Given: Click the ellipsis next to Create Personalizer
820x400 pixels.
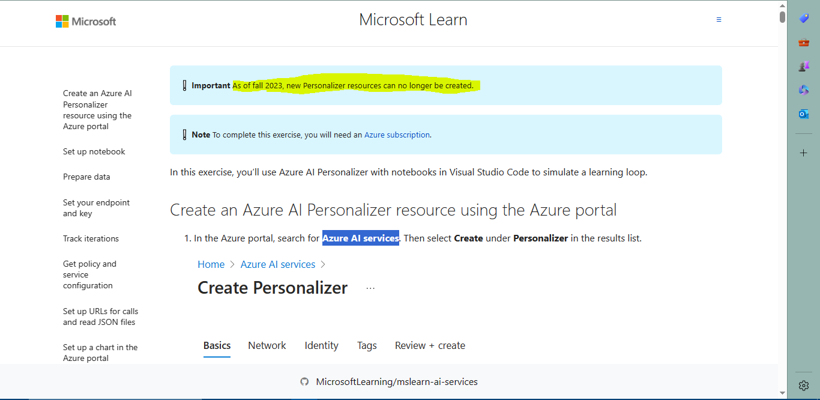Looking at the screenshot, I should [370, 288].
